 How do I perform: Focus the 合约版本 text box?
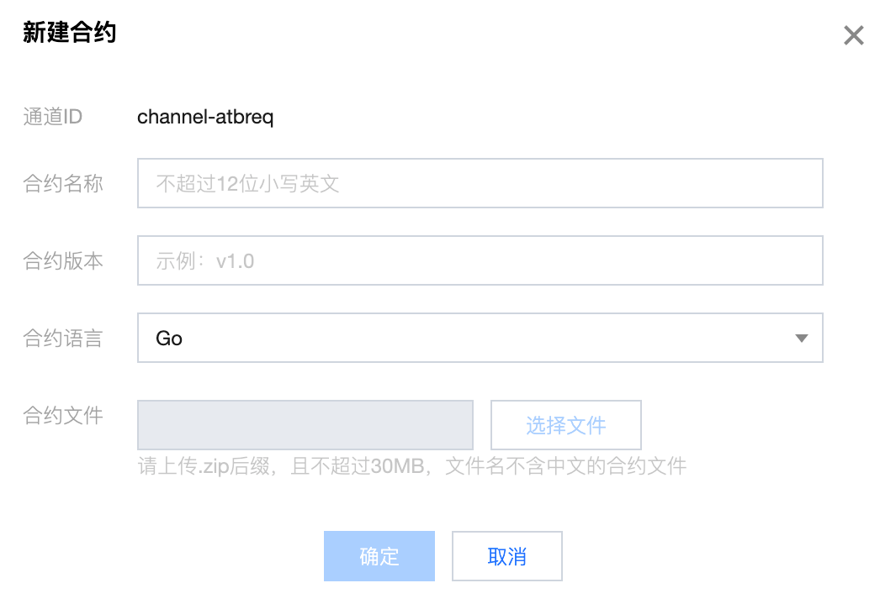click(x=480, y=261)
